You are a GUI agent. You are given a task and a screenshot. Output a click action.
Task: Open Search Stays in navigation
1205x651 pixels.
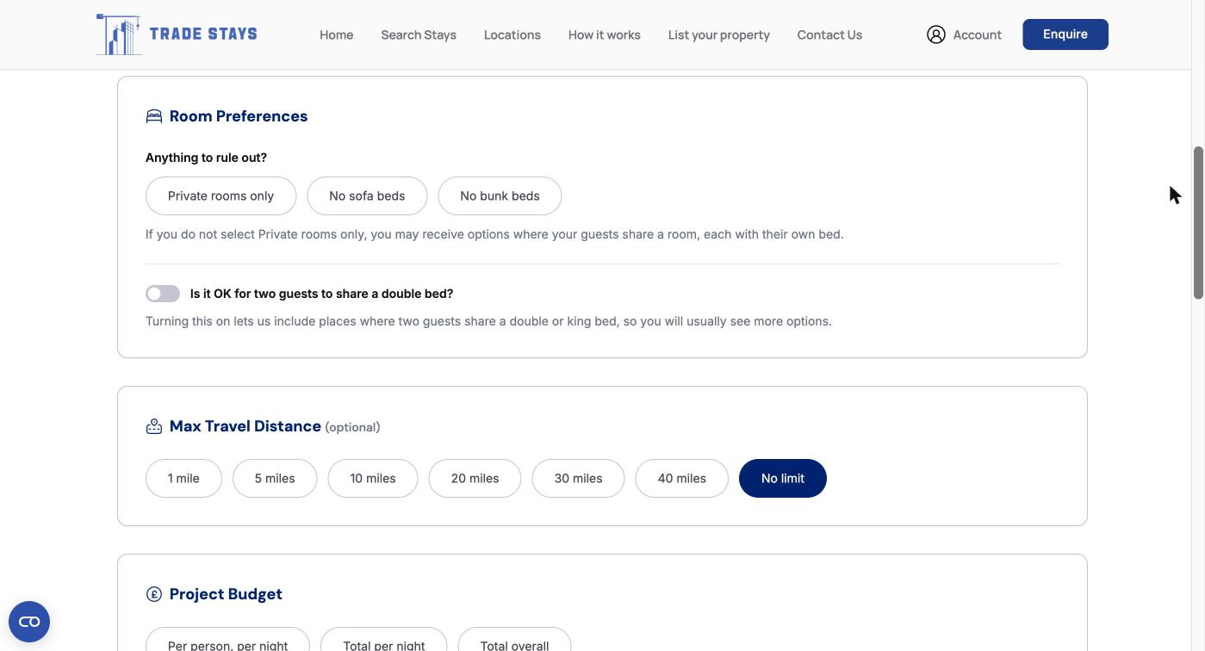point(419,34)
